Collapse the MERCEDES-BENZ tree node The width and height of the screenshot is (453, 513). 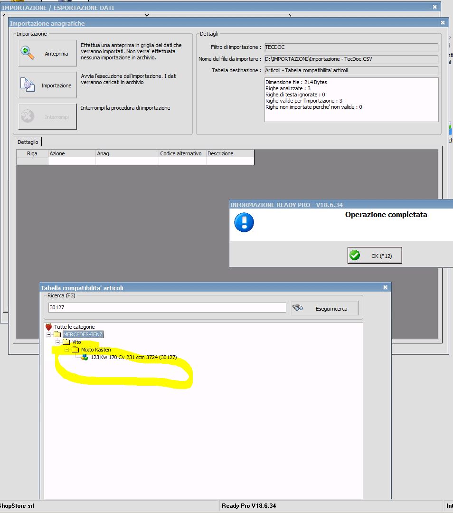[x=49, y=334]
